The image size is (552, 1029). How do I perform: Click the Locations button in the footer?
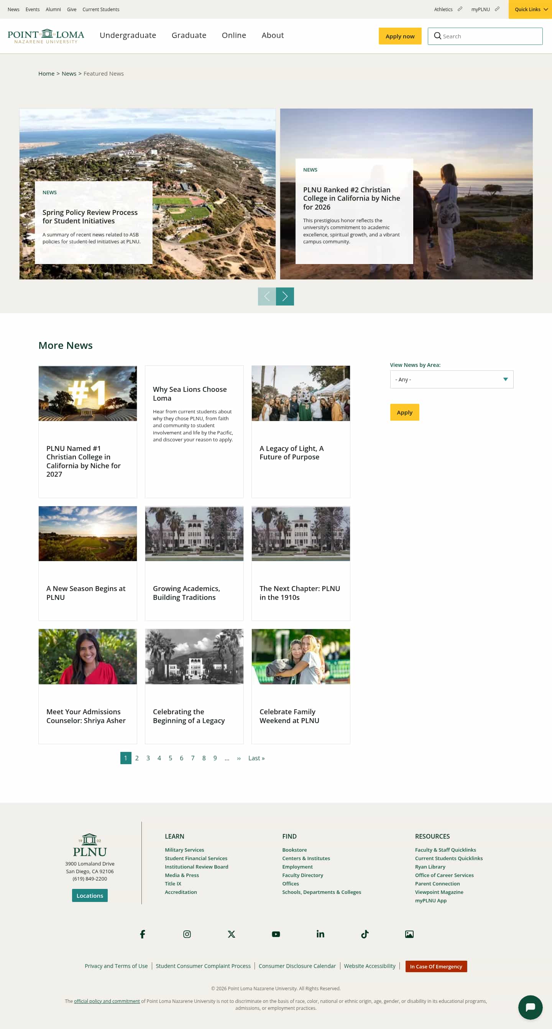click(90, 895)
